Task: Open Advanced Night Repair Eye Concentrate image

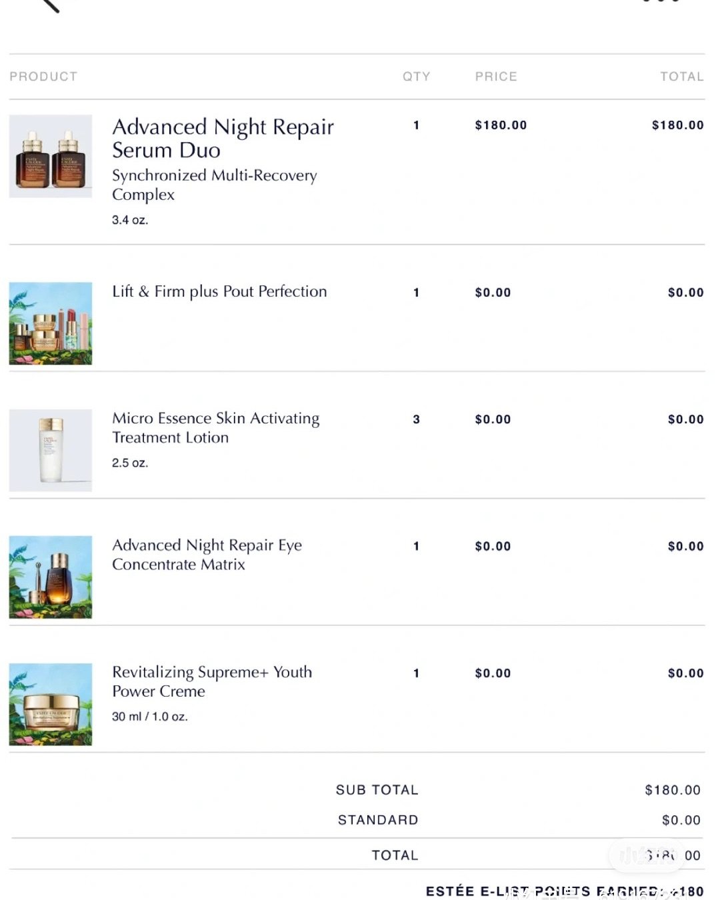Action: pyautogui.click(x=51, y=577)
